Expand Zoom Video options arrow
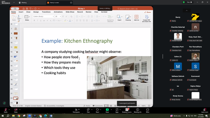Viewport: 210px width, 118px height. [20, 109]
